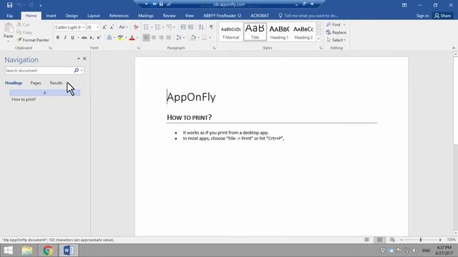
Task: Toggle subscript formatting
Action: click(92, 38)
